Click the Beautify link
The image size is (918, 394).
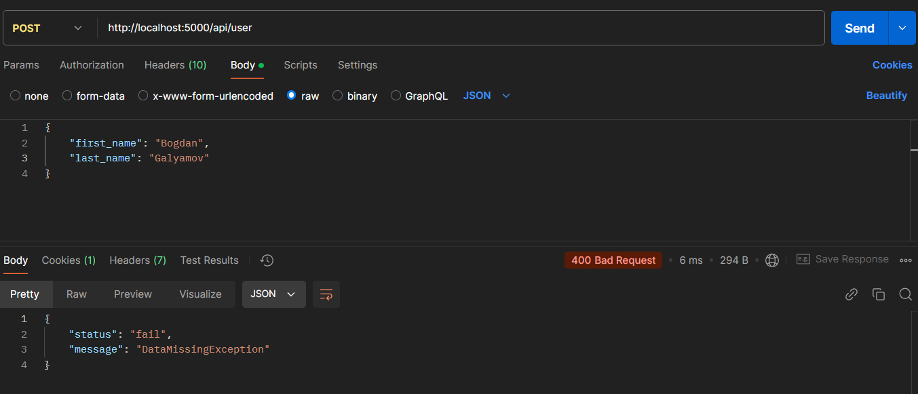tap(886, 96)
